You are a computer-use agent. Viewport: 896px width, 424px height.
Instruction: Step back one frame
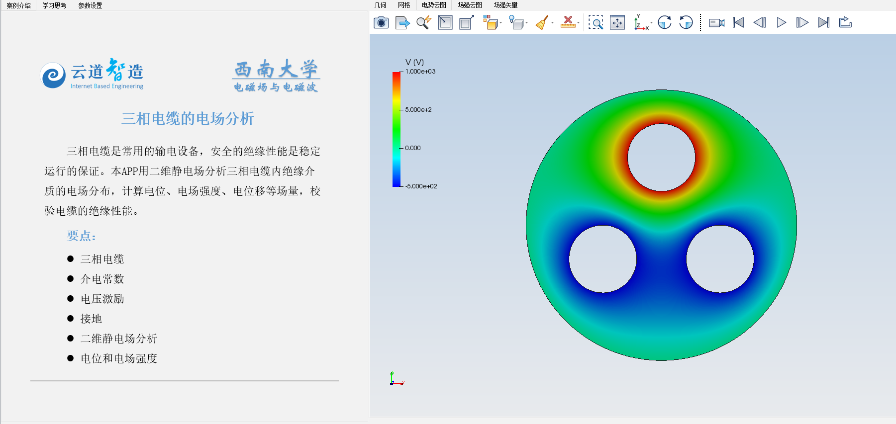(760, 22)
